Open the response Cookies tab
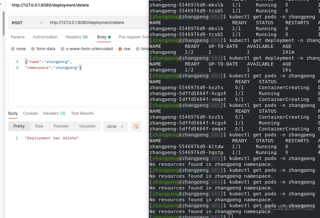Viewport: 320px width, 218px height. (x=31, y=113)
